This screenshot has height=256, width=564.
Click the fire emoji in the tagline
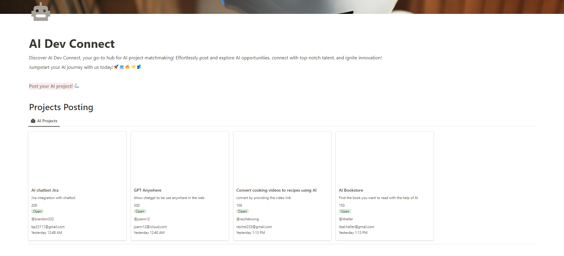[127, 67]
